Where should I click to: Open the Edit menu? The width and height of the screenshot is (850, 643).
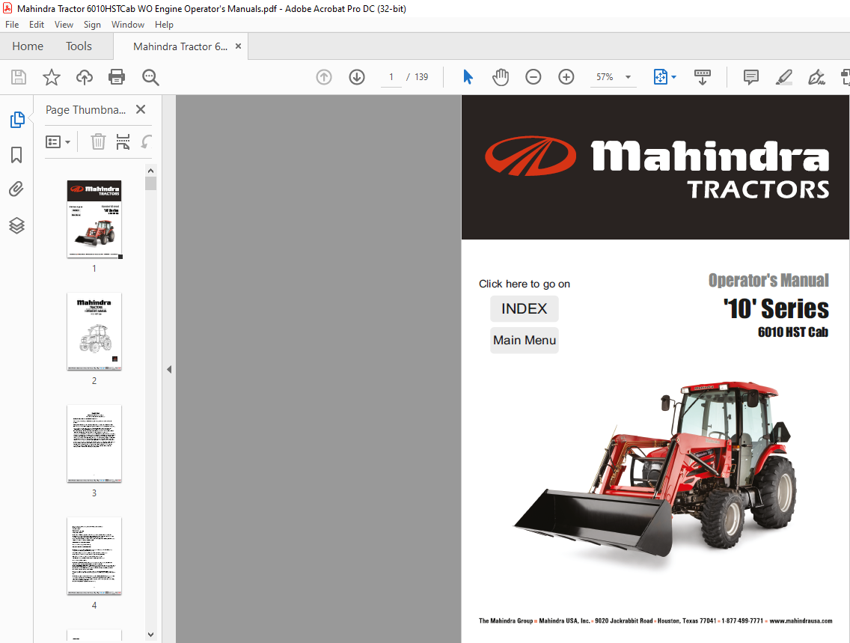pyautogui.click(x=37, y=25)
